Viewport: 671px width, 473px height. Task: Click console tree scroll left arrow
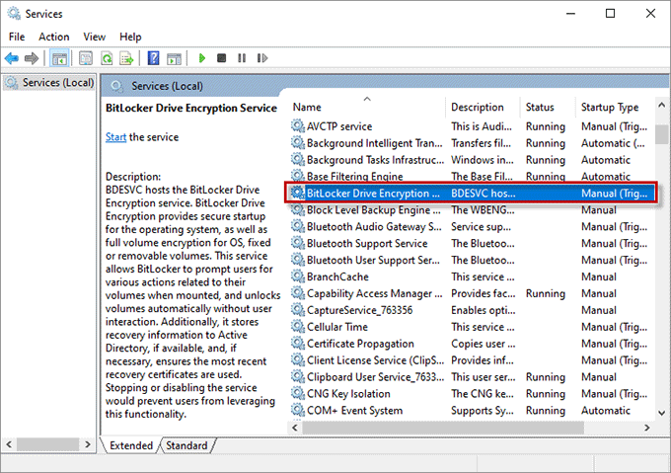(9, 444)
